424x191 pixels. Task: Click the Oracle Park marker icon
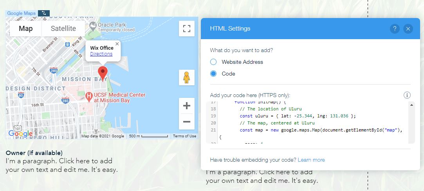(93, 26)
